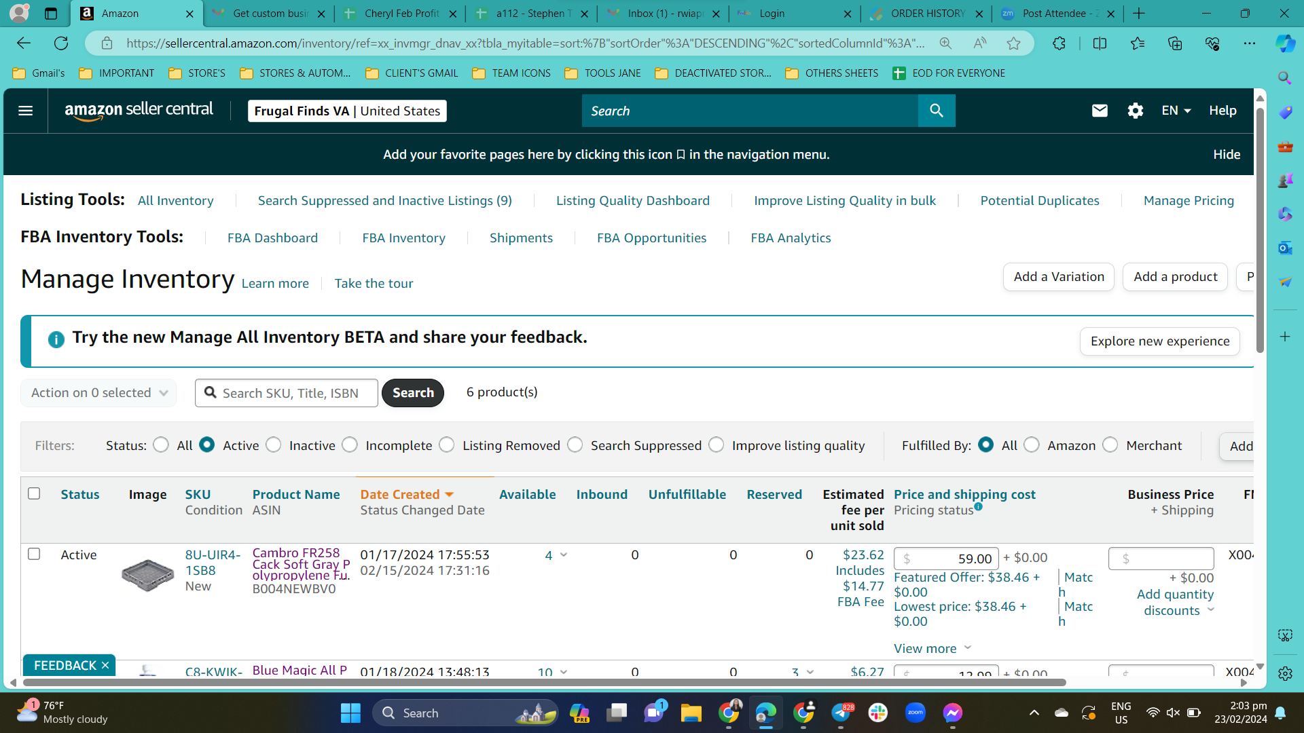This screenshot has width=1304, height=733.
Task: Toggle split screen icon in Edge toolbar
Action: (x=1100, y=43)
